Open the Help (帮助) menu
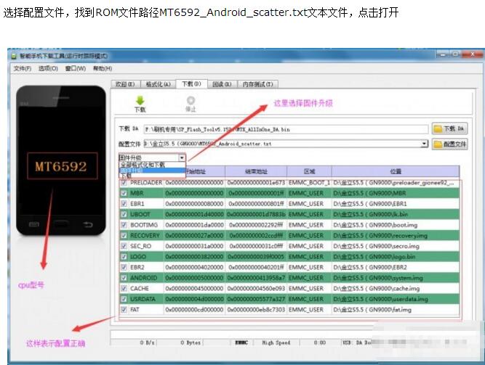The height and width of the screenshot is (365, 485). pyautogui.click(x=103, y=68)
